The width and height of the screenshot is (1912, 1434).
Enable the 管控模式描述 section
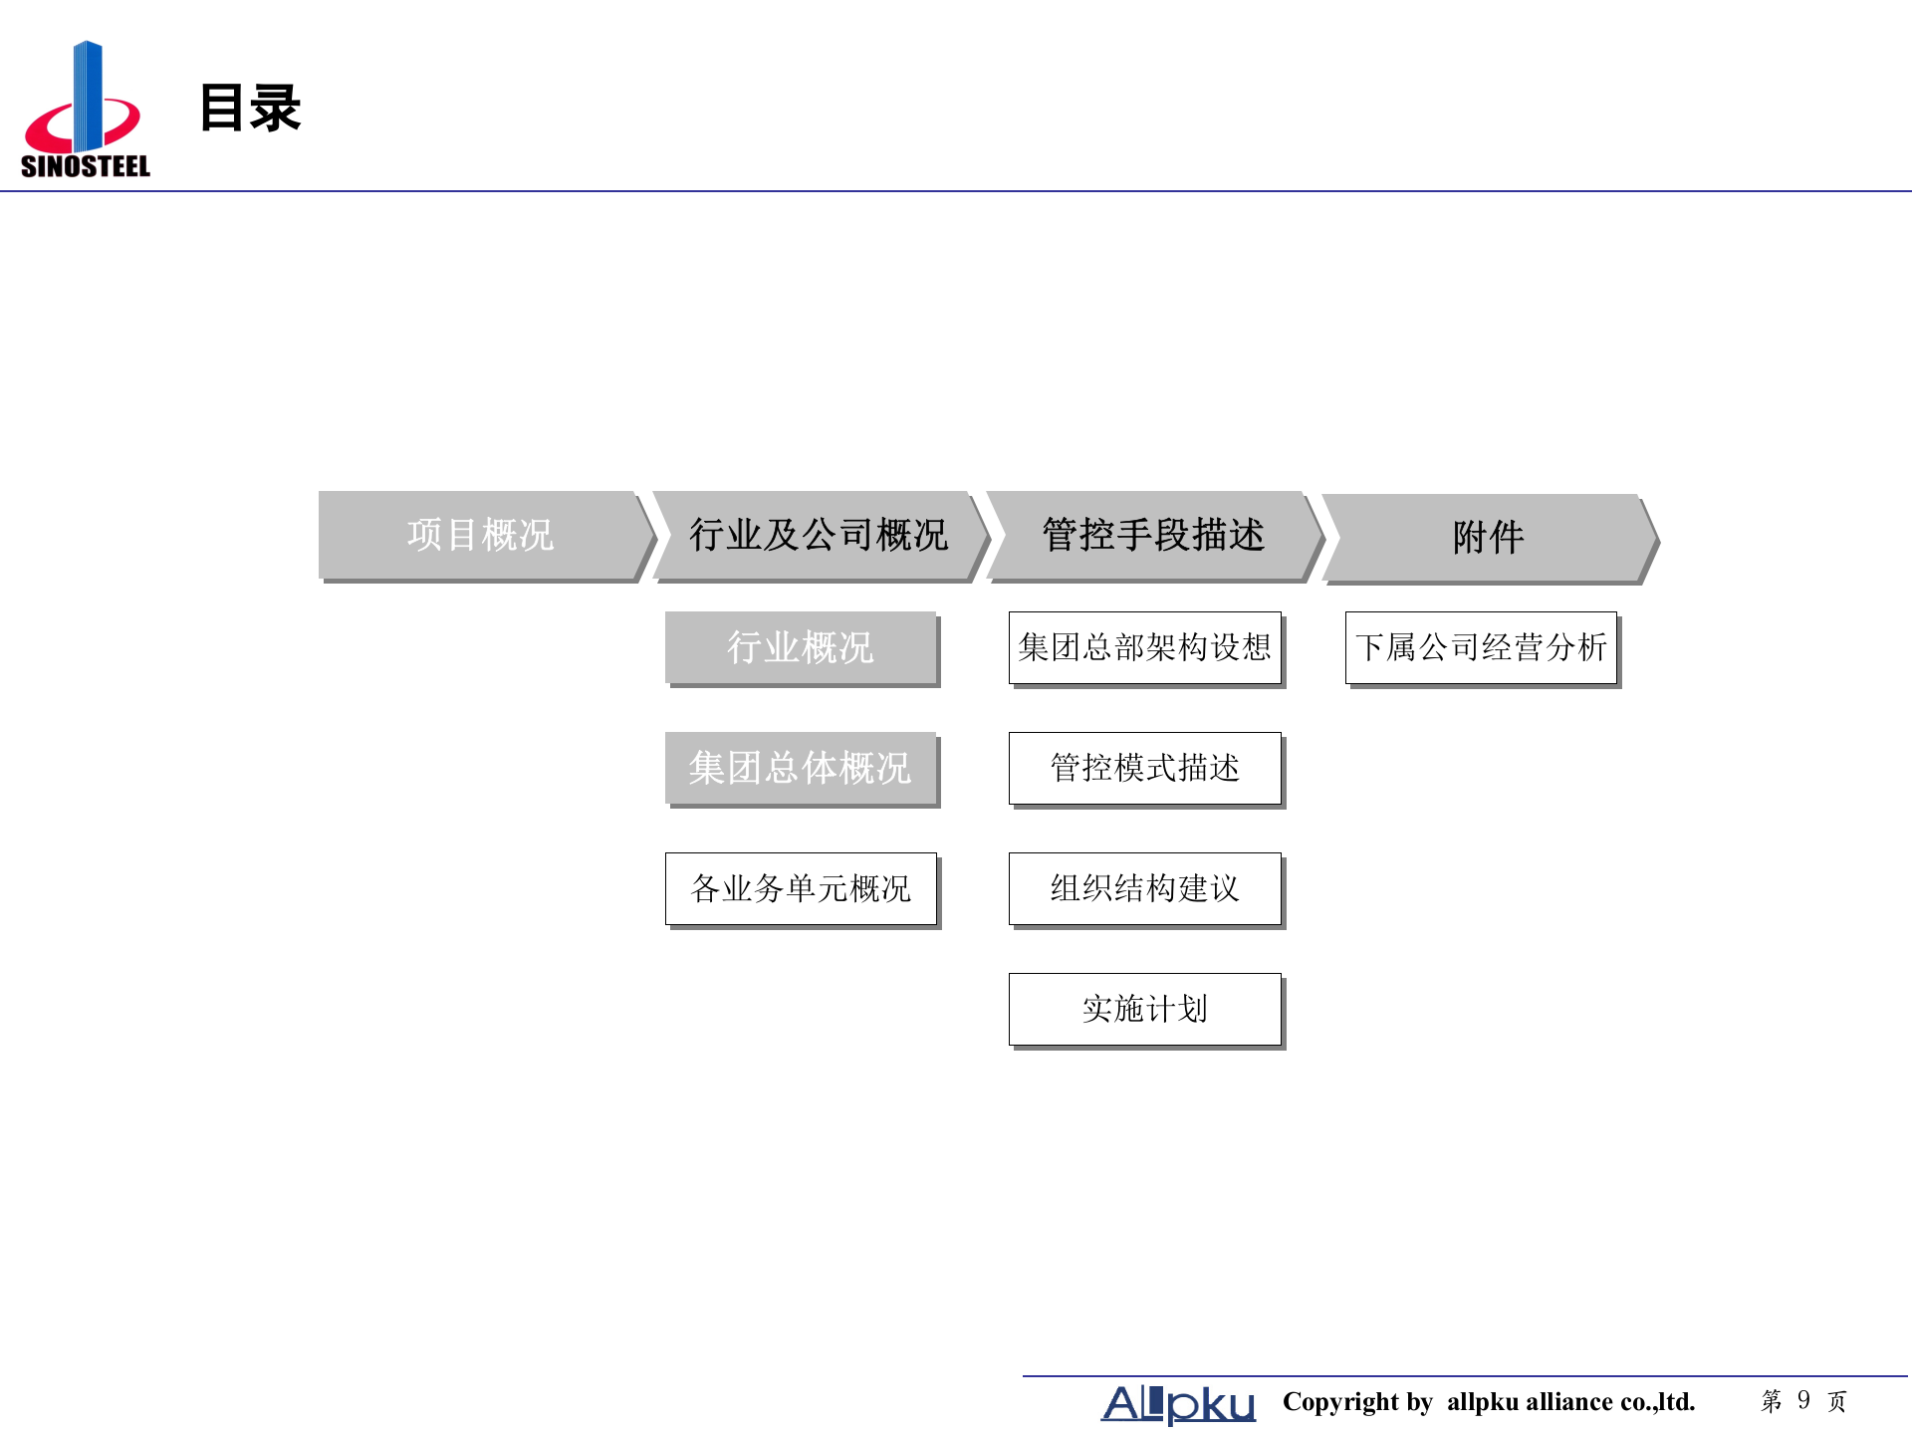(1145, 768)
